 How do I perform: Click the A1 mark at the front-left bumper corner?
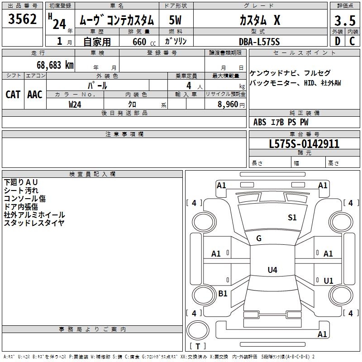click(x=221, y=186)
